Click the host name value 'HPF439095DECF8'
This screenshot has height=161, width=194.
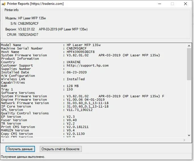tap(81, 52)
